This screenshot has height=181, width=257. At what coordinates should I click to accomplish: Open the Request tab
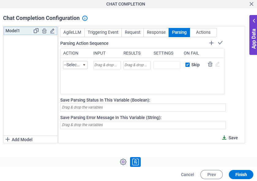tap(132, 33)
